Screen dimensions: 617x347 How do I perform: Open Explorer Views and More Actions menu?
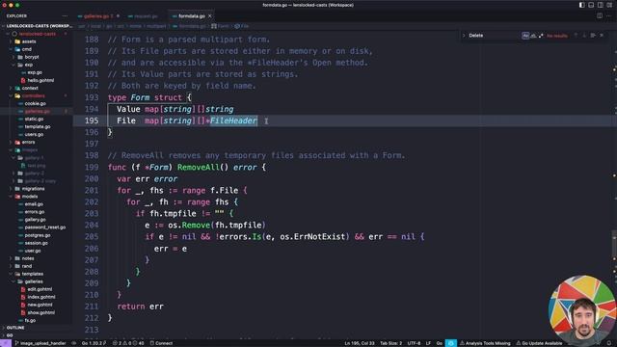coord(65,16)
